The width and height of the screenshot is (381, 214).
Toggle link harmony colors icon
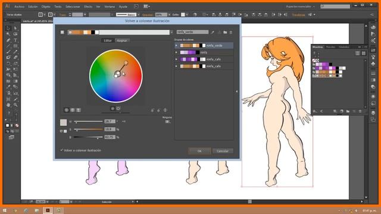165,110
